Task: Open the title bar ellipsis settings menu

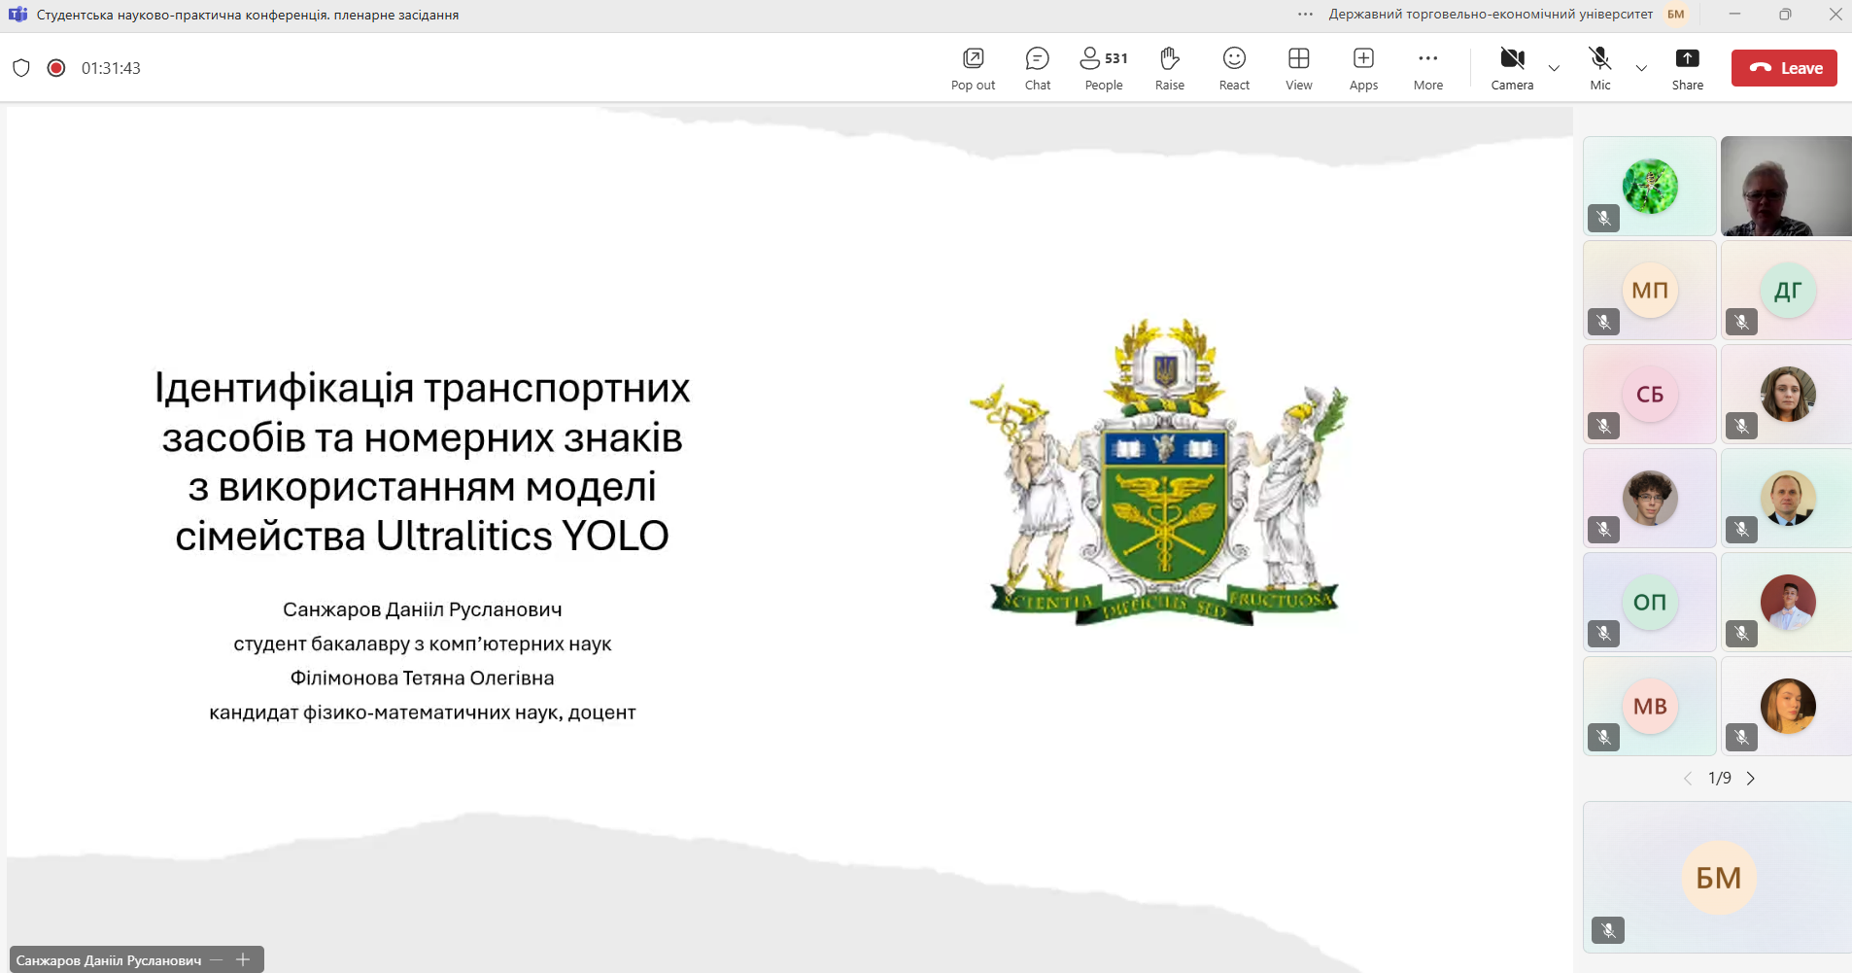Action: [1305, 15]
